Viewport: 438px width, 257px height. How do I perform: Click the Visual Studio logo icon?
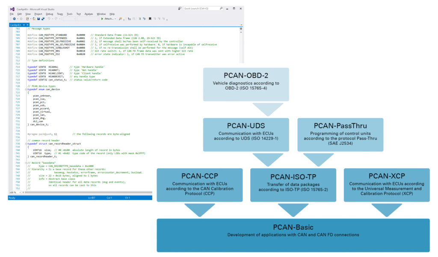point(12,9)
